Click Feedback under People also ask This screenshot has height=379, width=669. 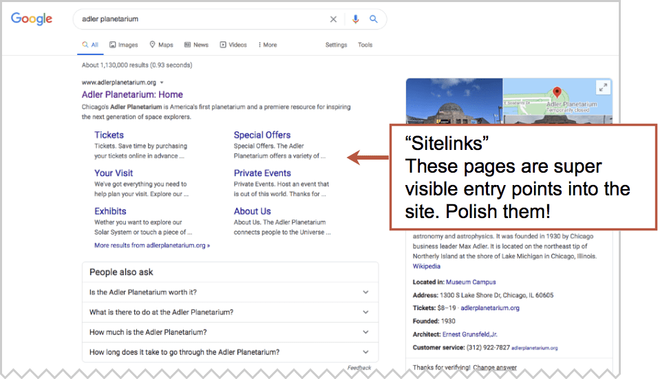359,367
